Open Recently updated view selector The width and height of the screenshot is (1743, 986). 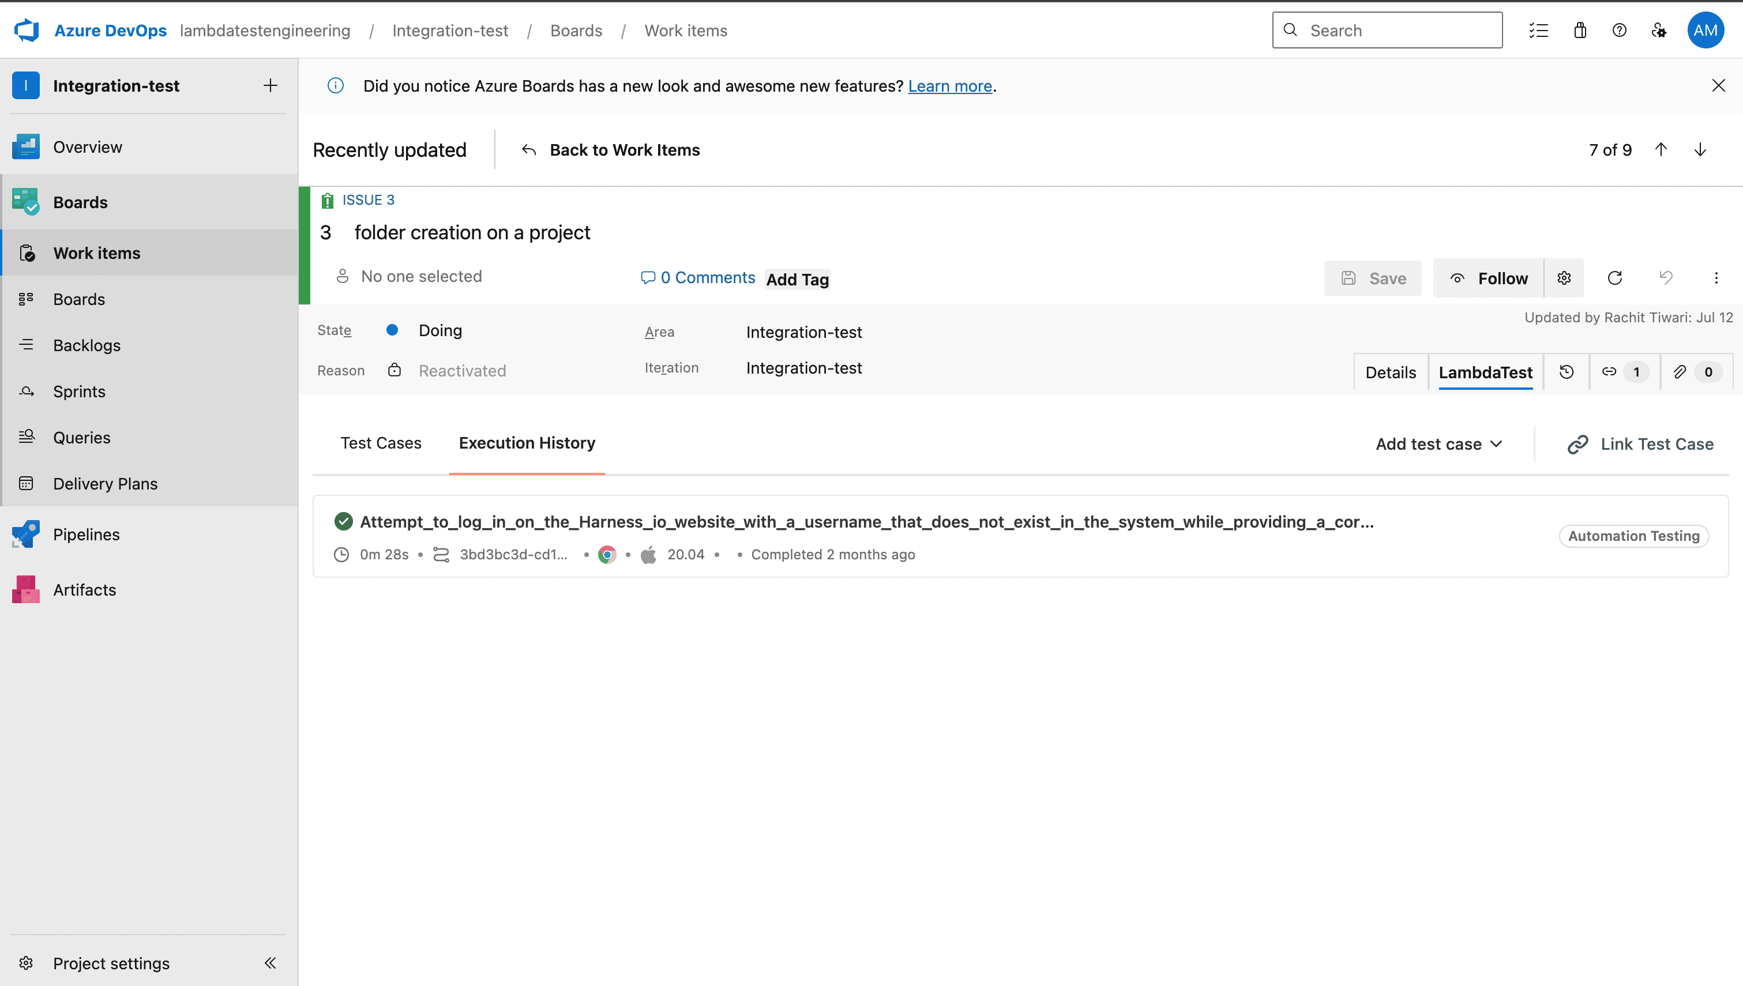tap(389, 150)
